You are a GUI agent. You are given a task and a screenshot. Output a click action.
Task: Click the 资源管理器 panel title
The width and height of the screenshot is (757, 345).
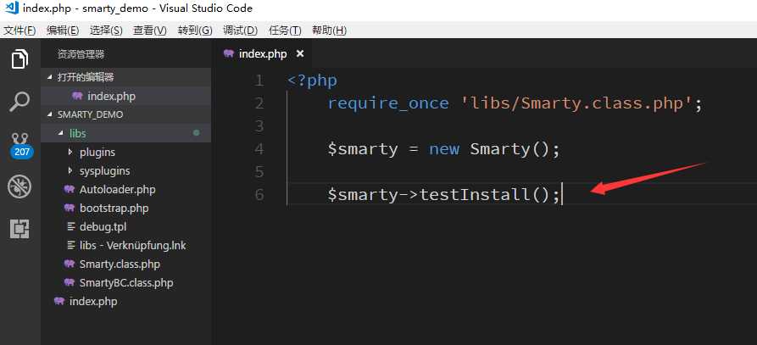tap(81, 54)
